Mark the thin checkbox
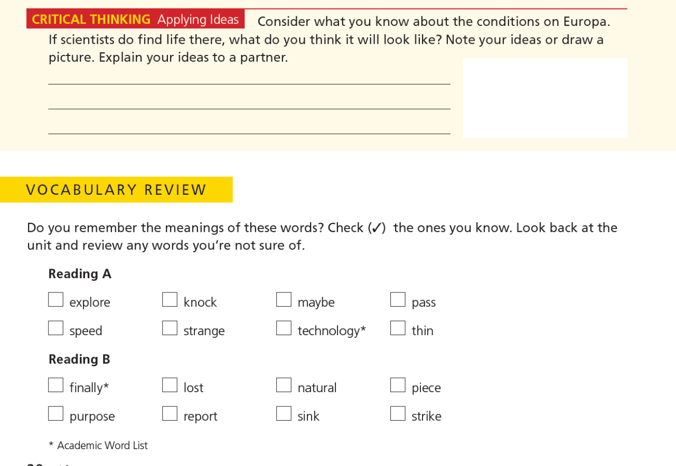676x466 pixels. (398, 328)
